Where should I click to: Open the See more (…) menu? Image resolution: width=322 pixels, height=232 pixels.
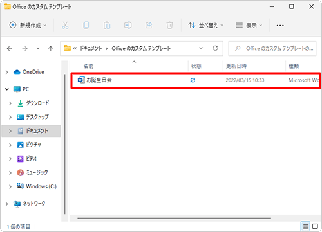click(x=280, y=26)
